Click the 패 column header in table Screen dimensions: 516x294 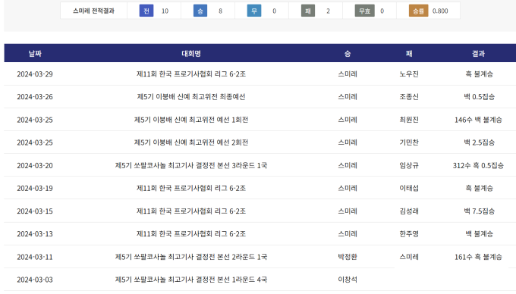(409, 53)
